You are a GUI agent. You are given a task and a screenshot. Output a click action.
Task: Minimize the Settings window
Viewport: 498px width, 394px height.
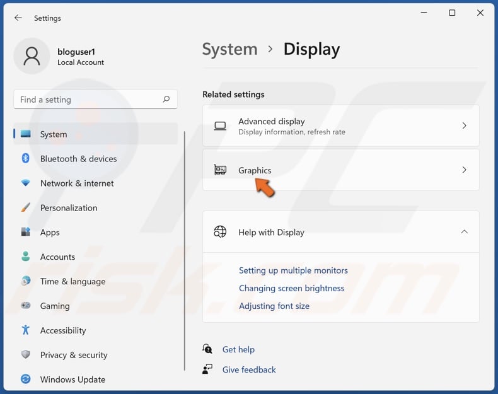[x=424, y=13]
